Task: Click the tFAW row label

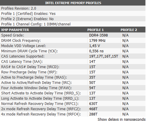Action: [36, 88]
